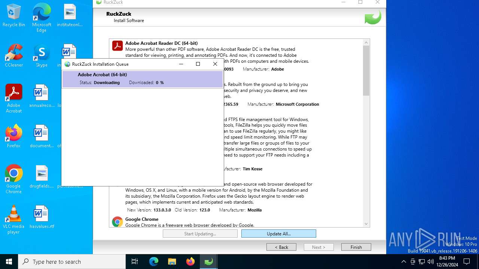
Task: Select the Adobe Acrobat Reader DC (64-bit) title
Action: [x=162, y=43]
